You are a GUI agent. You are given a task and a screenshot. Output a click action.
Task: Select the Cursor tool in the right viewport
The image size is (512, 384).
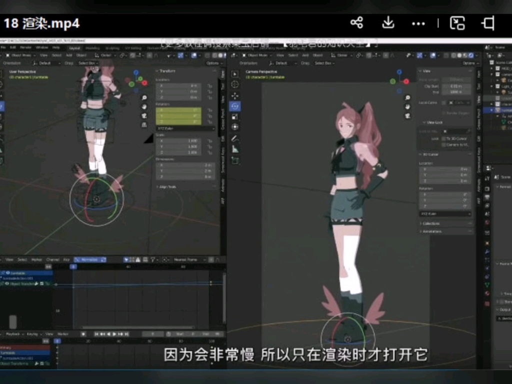(235, 84)
